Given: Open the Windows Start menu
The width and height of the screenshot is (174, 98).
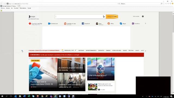Looking at the screenshot, I should 2,96.
